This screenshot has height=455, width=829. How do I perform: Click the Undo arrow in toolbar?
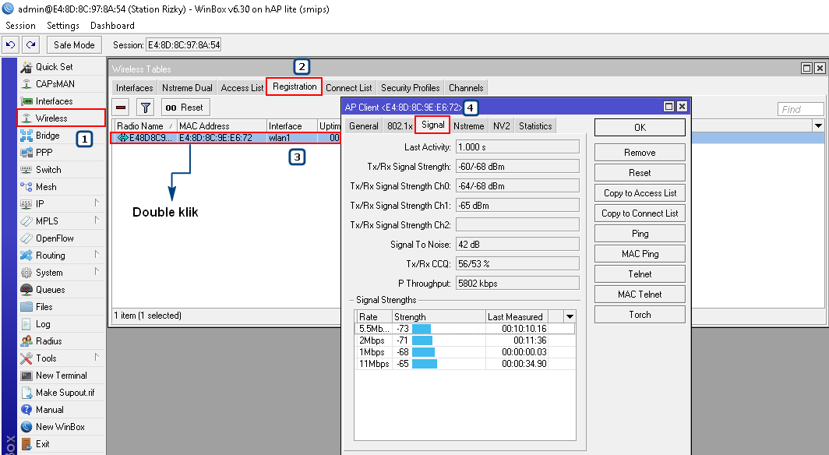11,45
